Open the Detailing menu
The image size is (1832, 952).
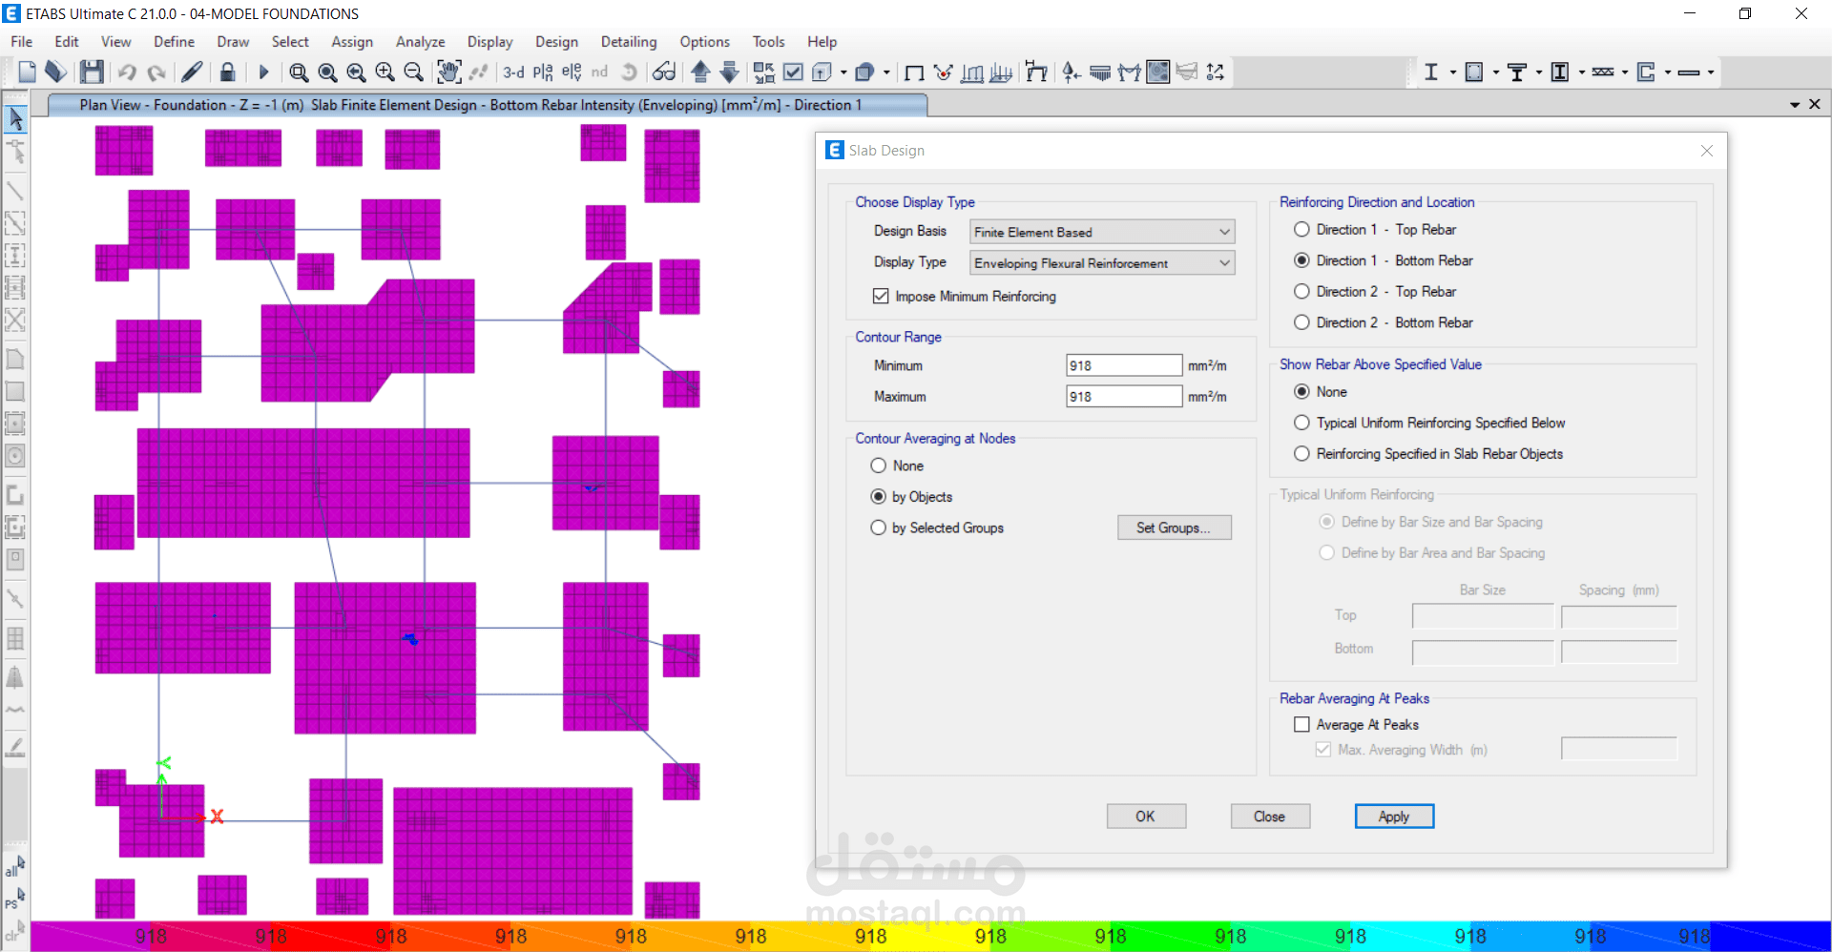pyautogui.click(x=629, y=42)
